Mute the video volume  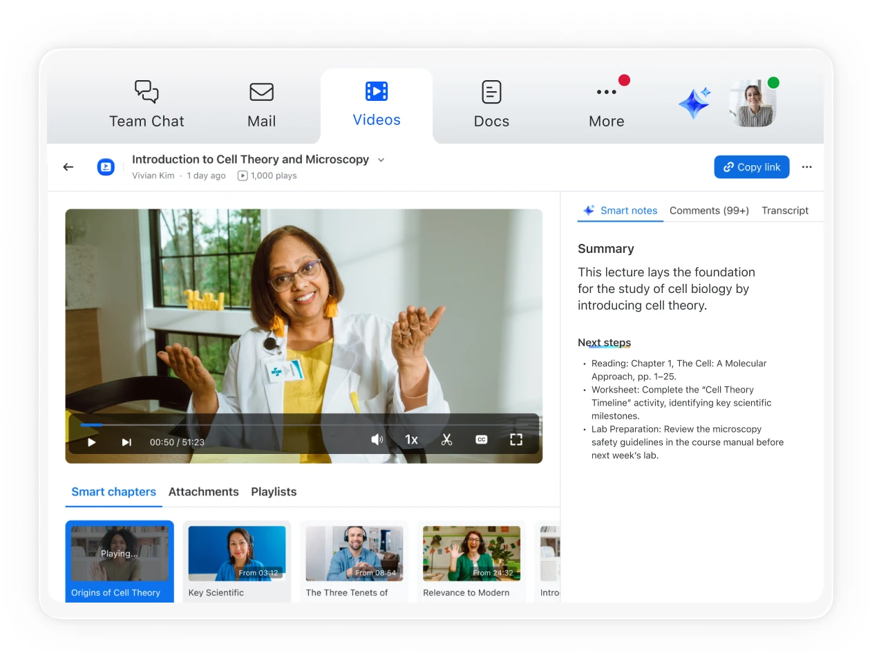[x=377, y=439]
